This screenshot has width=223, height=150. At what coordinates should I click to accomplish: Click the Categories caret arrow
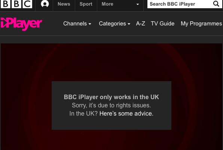(x=129, y=24)
